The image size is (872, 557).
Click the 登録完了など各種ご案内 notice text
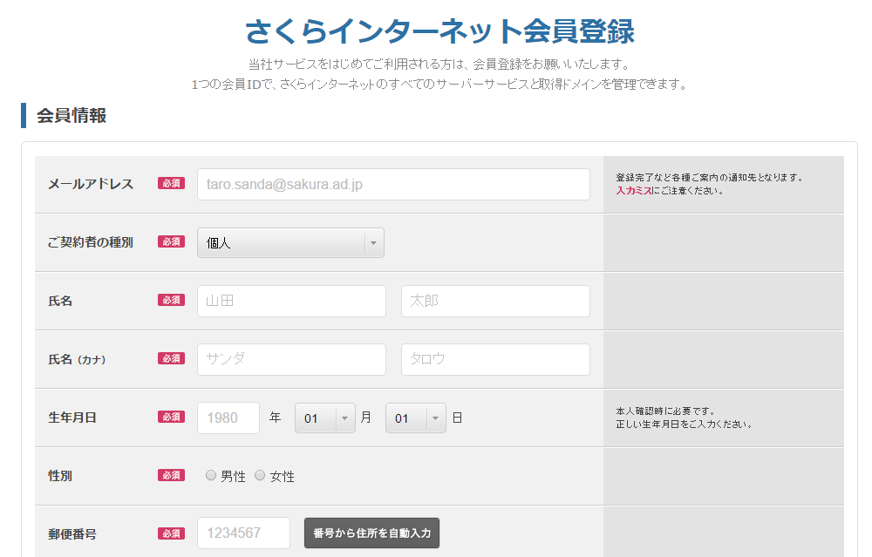(x=709, y=178)
